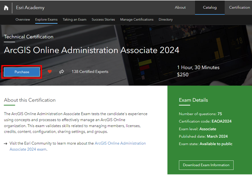252x175 pixels.
Task: Click the blue Purchase button
Action: pos(22,72)
